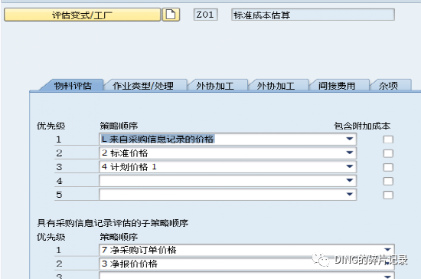Screen dimensions: 421x279
Task: Click the 评估变式/工厂 button
Action: 82,15
